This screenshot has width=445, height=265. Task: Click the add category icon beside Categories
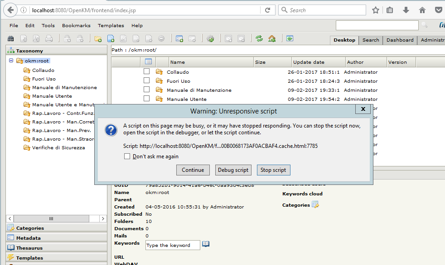click(x=315, y=205)
